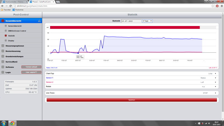
Task: Select Statistik sidebar entry
Action: pyautogui.click(x=11, y=36)
